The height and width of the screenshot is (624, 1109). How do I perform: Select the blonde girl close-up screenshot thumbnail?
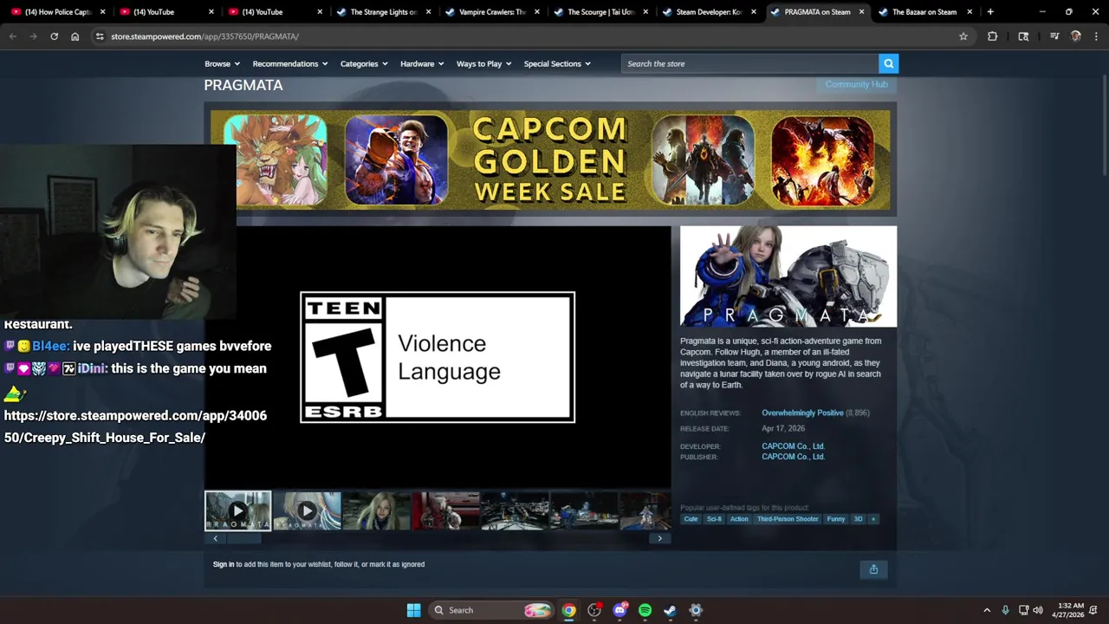coord(376,510)
